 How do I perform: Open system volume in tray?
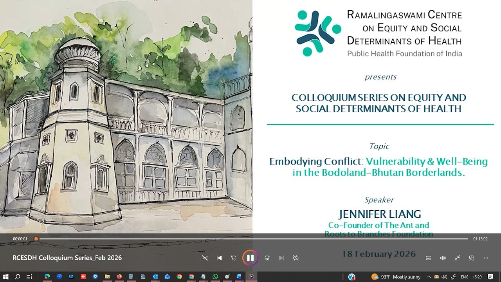[x=444, y=277]
